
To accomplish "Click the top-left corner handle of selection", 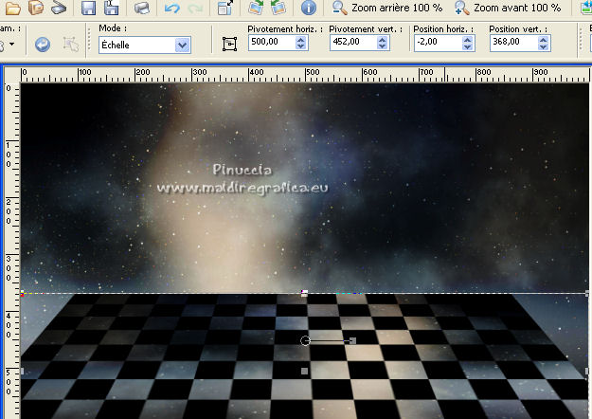I will pos(22,293).
